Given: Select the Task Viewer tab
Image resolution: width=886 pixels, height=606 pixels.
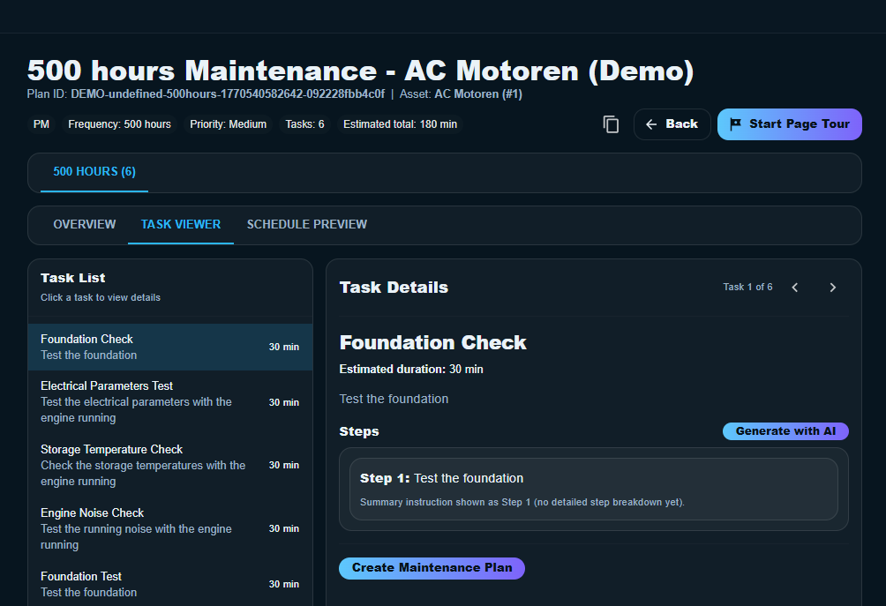Looking at the screenshot, I should pos(180,224).
